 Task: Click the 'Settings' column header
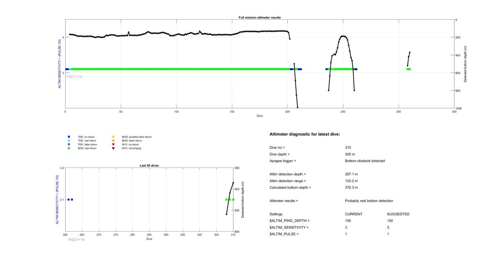(x=276, y=214)
